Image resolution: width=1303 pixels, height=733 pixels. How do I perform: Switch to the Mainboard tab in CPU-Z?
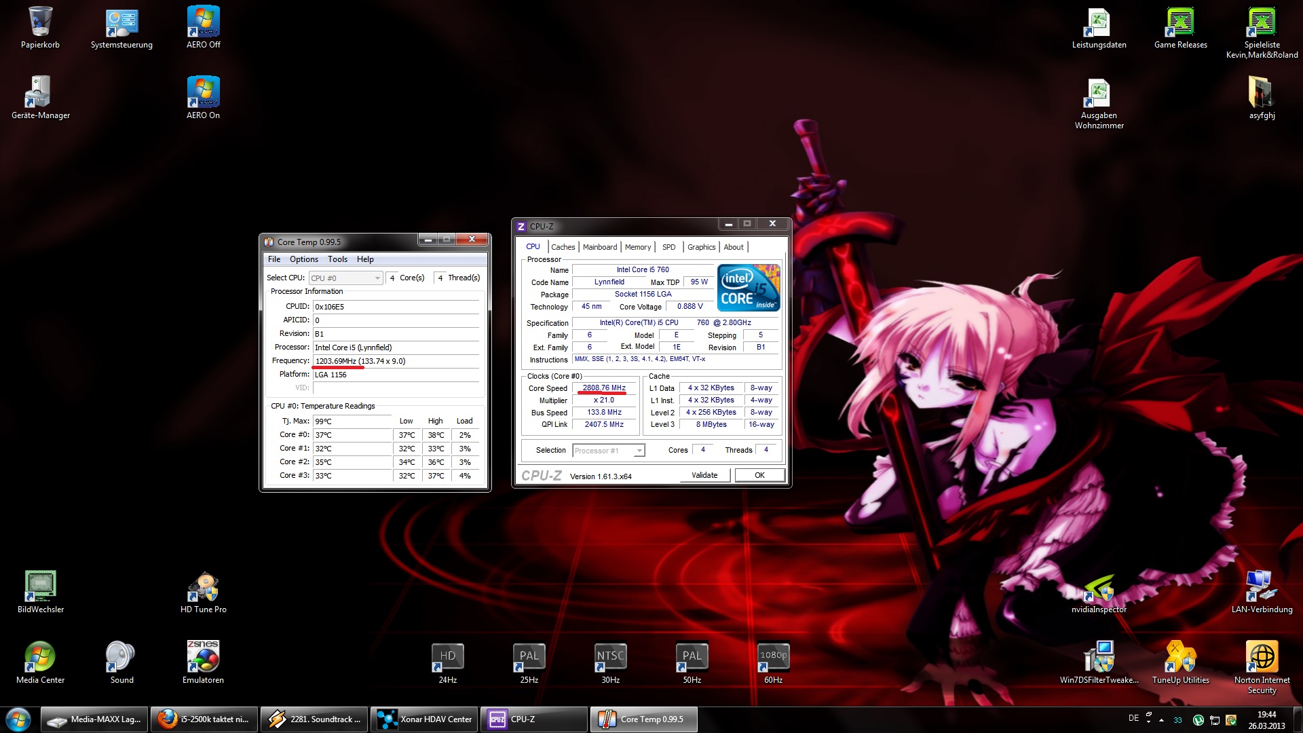click(x=599, y=247)
